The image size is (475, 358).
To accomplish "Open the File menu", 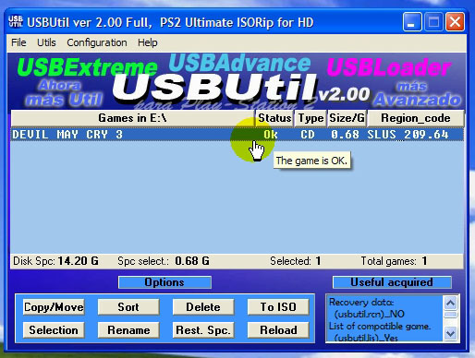I will click(18, 42).
